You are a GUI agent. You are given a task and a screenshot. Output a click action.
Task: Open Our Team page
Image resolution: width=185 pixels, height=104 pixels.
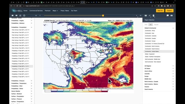point(74,11)
